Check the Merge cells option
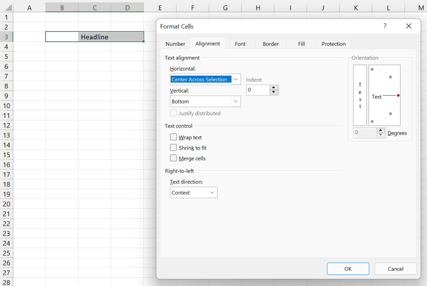 (x=173, y=158)
